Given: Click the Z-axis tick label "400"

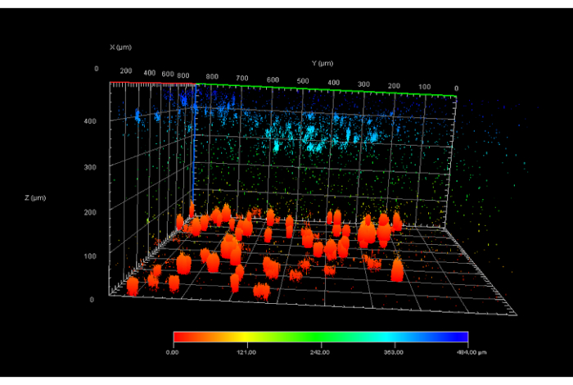Looking at the screenshot, I should (x=90, y=121).
